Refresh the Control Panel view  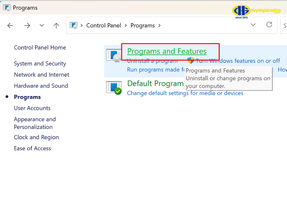click(269, 25)
